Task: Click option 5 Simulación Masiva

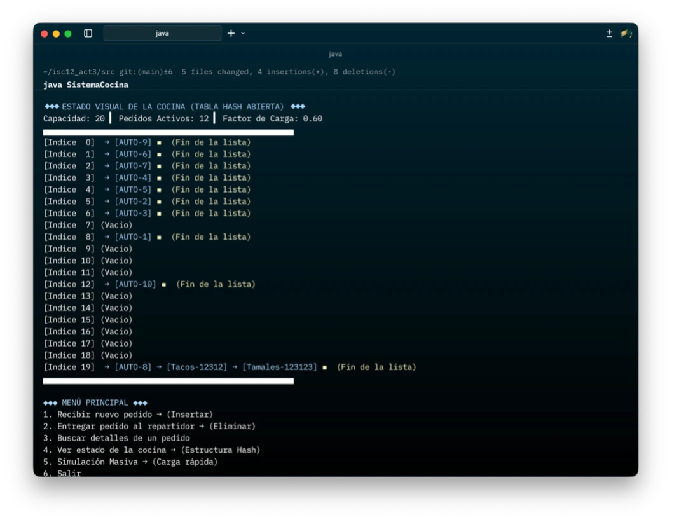Action: pos(130,462)
